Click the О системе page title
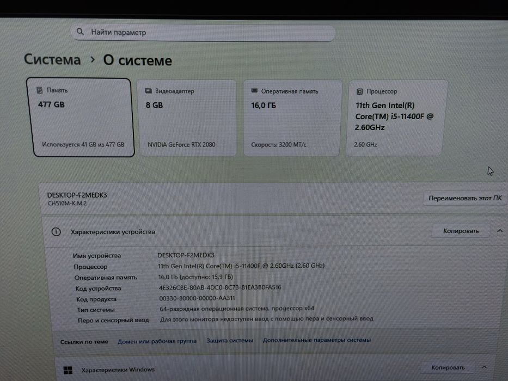The width and height of the screenshot is (508, 381). 137,60
